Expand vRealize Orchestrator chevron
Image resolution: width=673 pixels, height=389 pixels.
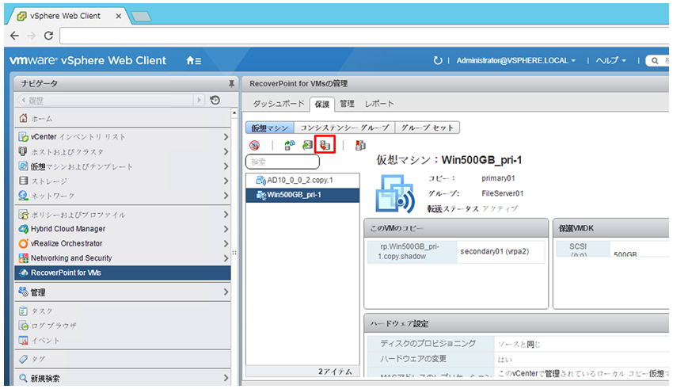[x=226, y=243]
